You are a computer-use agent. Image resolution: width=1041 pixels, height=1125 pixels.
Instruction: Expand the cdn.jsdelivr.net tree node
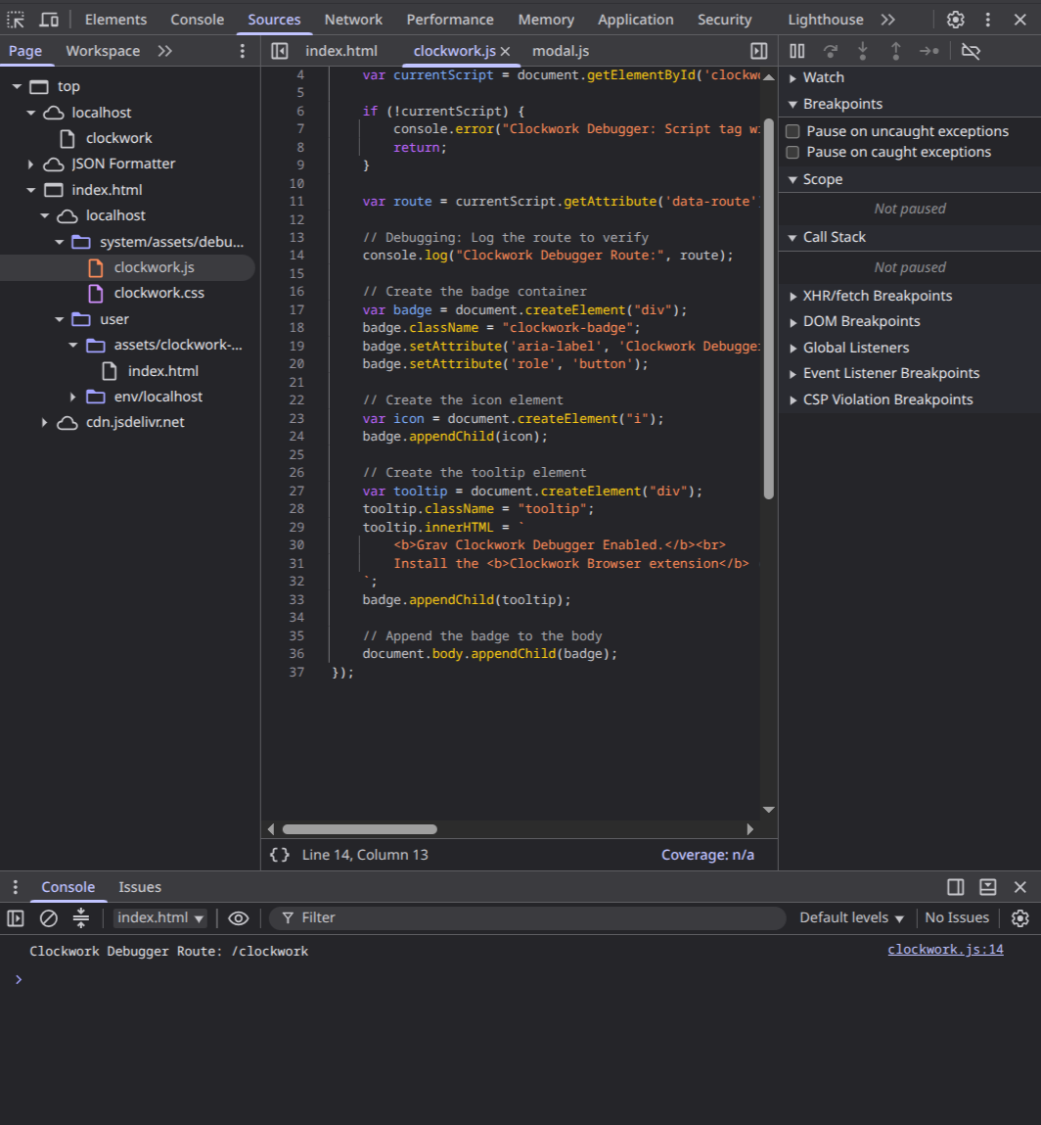44,423
